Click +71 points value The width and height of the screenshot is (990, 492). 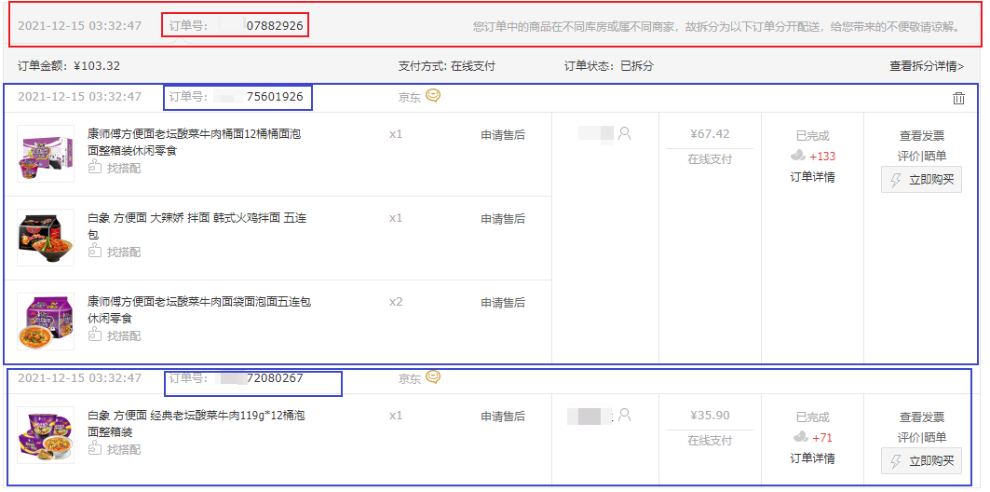click(822, 438)
